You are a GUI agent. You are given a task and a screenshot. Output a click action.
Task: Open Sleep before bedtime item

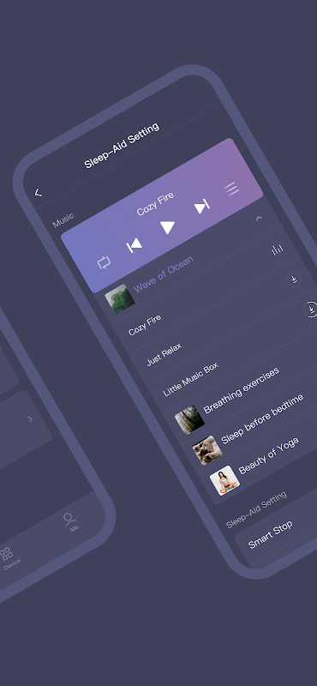262,419
